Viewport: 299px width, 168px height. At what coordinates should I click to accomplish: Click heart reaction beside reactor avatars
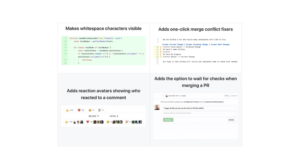point(89,122)
